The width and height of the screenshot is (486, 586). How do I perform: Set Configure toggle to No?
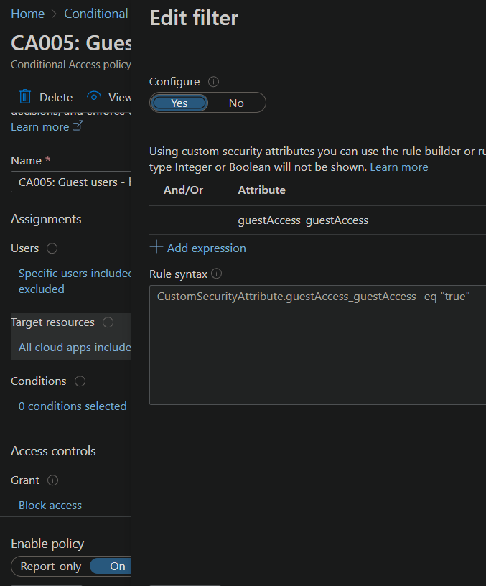tap(236, 103)
